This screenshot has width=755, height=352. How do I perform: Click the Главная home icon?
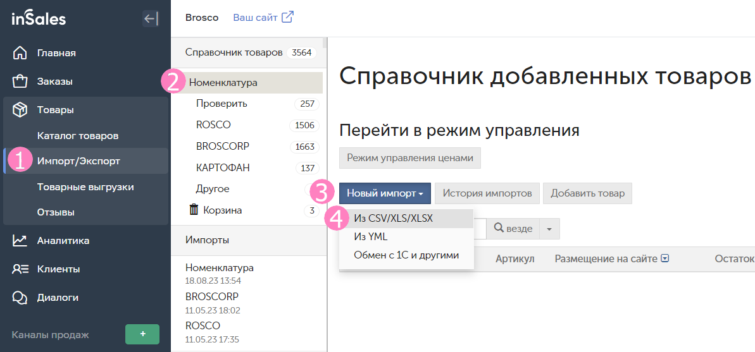tap(19, 53)
